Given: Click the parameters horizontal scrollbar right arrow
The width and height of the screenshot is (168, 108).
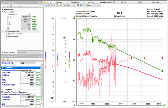Looking at the screenshot, I should coord(39,106).
